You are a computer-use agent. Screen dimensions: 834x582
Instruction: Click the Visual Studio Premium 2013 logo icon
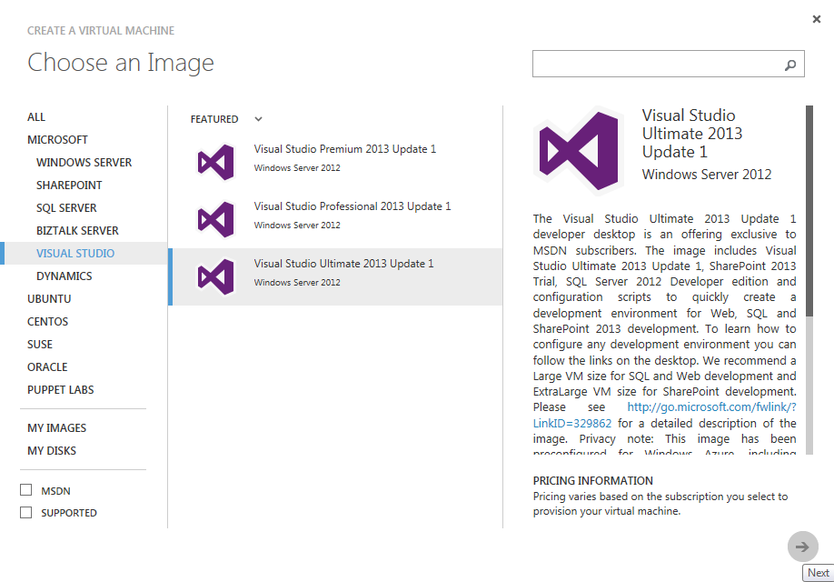(x=216, y=162)
